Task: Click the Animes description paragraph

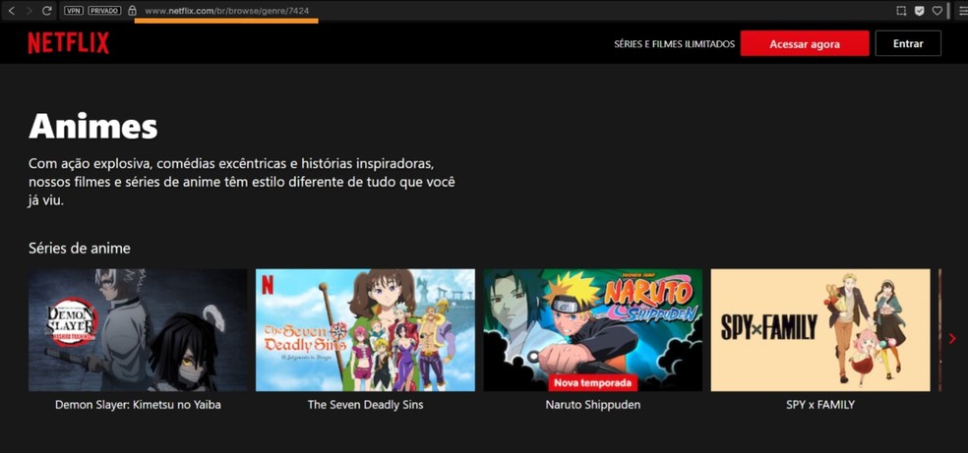Action: click(242, 183)
